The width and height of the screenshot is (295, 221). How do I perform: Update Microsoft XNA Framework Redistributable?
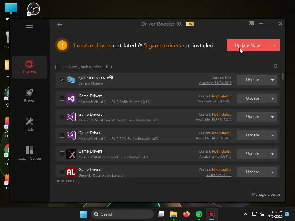252,154
